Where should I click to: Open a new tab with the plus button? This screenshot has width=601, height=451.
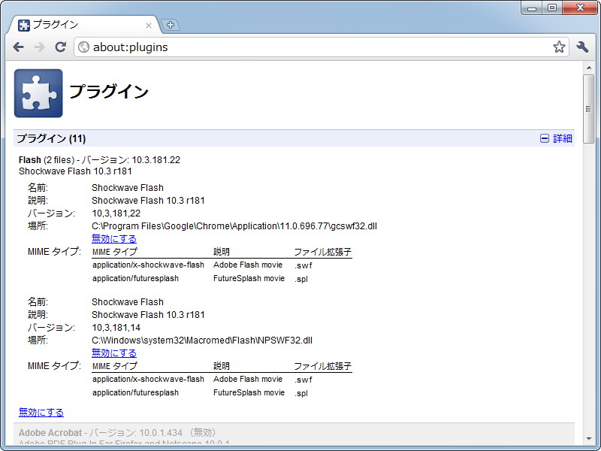tap(171, 24)
